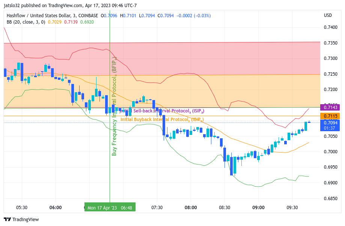Click the TradingView logo at bottom left

[x=21, y=219]
